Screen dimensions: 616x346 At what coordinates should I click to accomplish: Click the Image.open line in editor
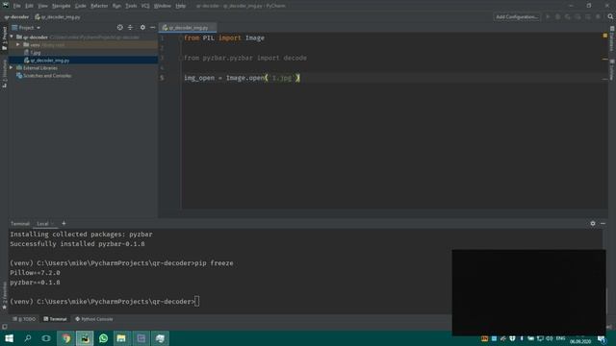tap(242, 78)
